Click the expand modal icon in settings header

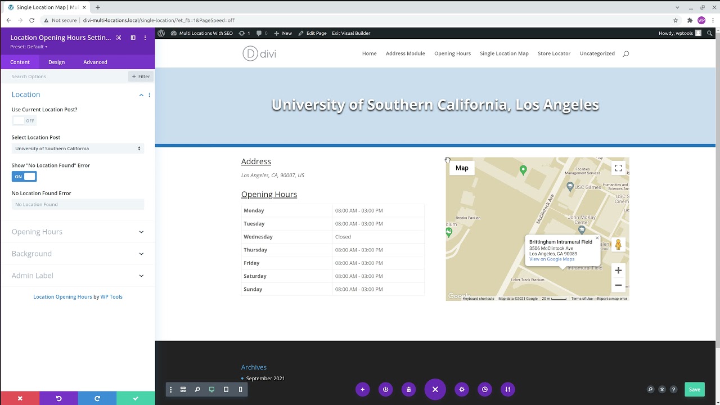118,38
